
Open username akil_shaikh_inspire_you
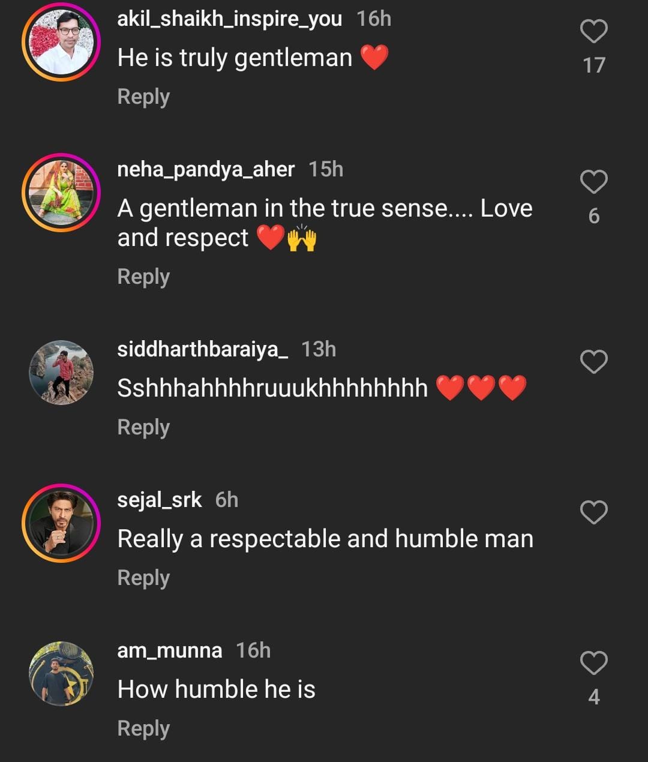229,19
